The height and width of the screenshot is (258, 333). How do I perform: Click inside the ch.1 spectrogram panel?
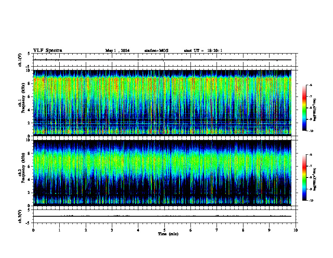(x=162, y=103)
